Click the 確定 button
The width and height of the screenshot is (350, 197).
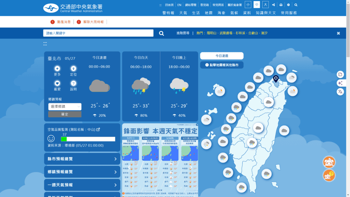pyautogui.click(x=65, y=114)
